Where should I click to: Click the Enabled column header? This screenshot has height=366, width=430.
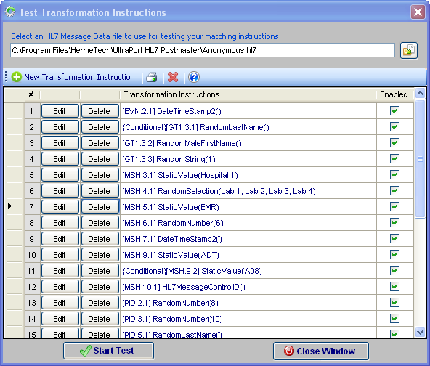point(394,94)
